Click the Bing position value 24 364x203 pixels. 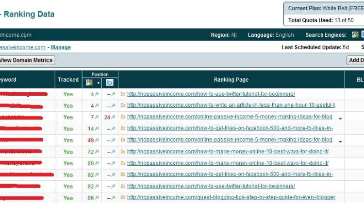pyautogui.click(x=107, y=117)
